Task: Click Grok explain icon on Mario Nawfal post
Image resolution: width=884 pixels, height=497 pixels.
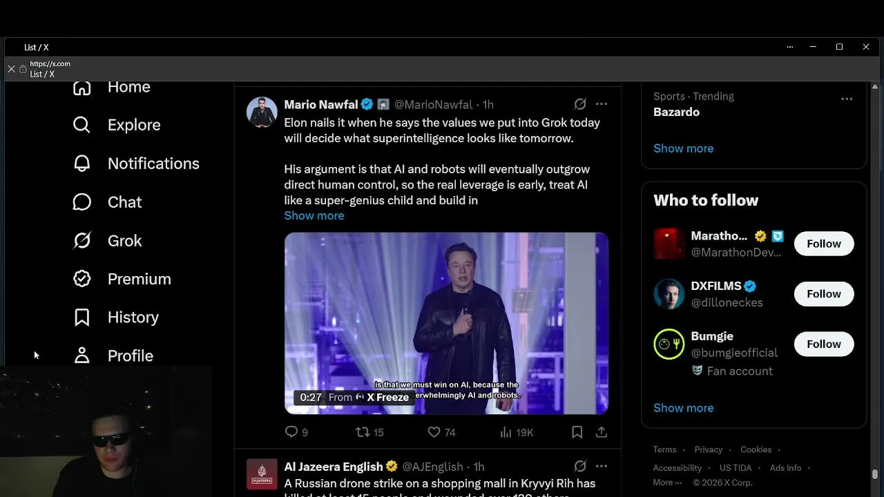Action: (580, 104)
